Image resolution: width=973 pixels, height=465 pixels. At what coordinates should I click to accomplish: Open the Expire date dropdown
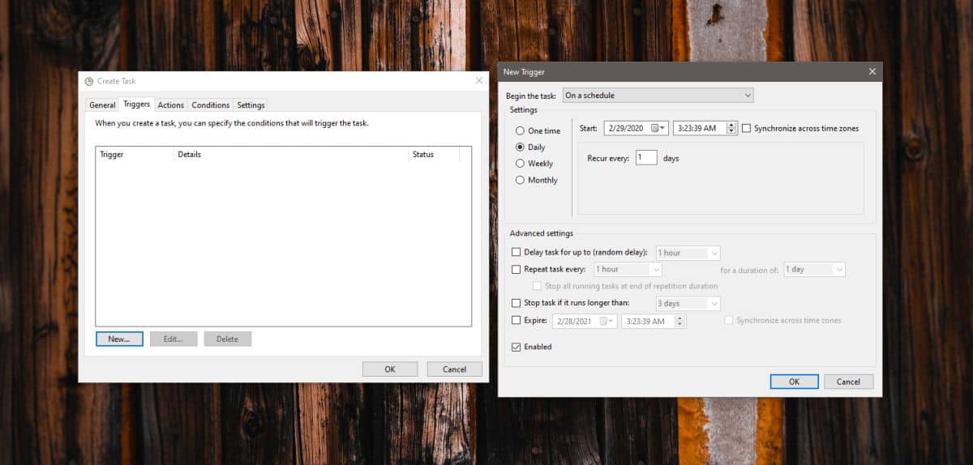click(x=608, y=321)
